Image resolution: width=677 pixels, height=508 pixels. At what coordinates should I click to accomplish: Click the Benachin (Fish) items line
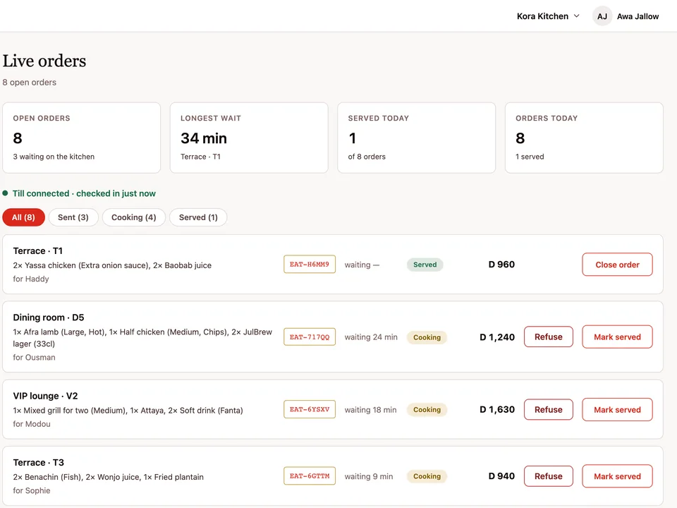point(109,477)
